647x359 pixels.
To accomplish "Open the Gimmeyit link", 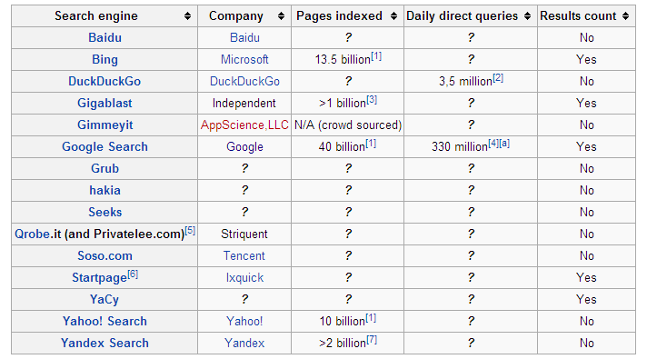I will click(x=105, y=125).
